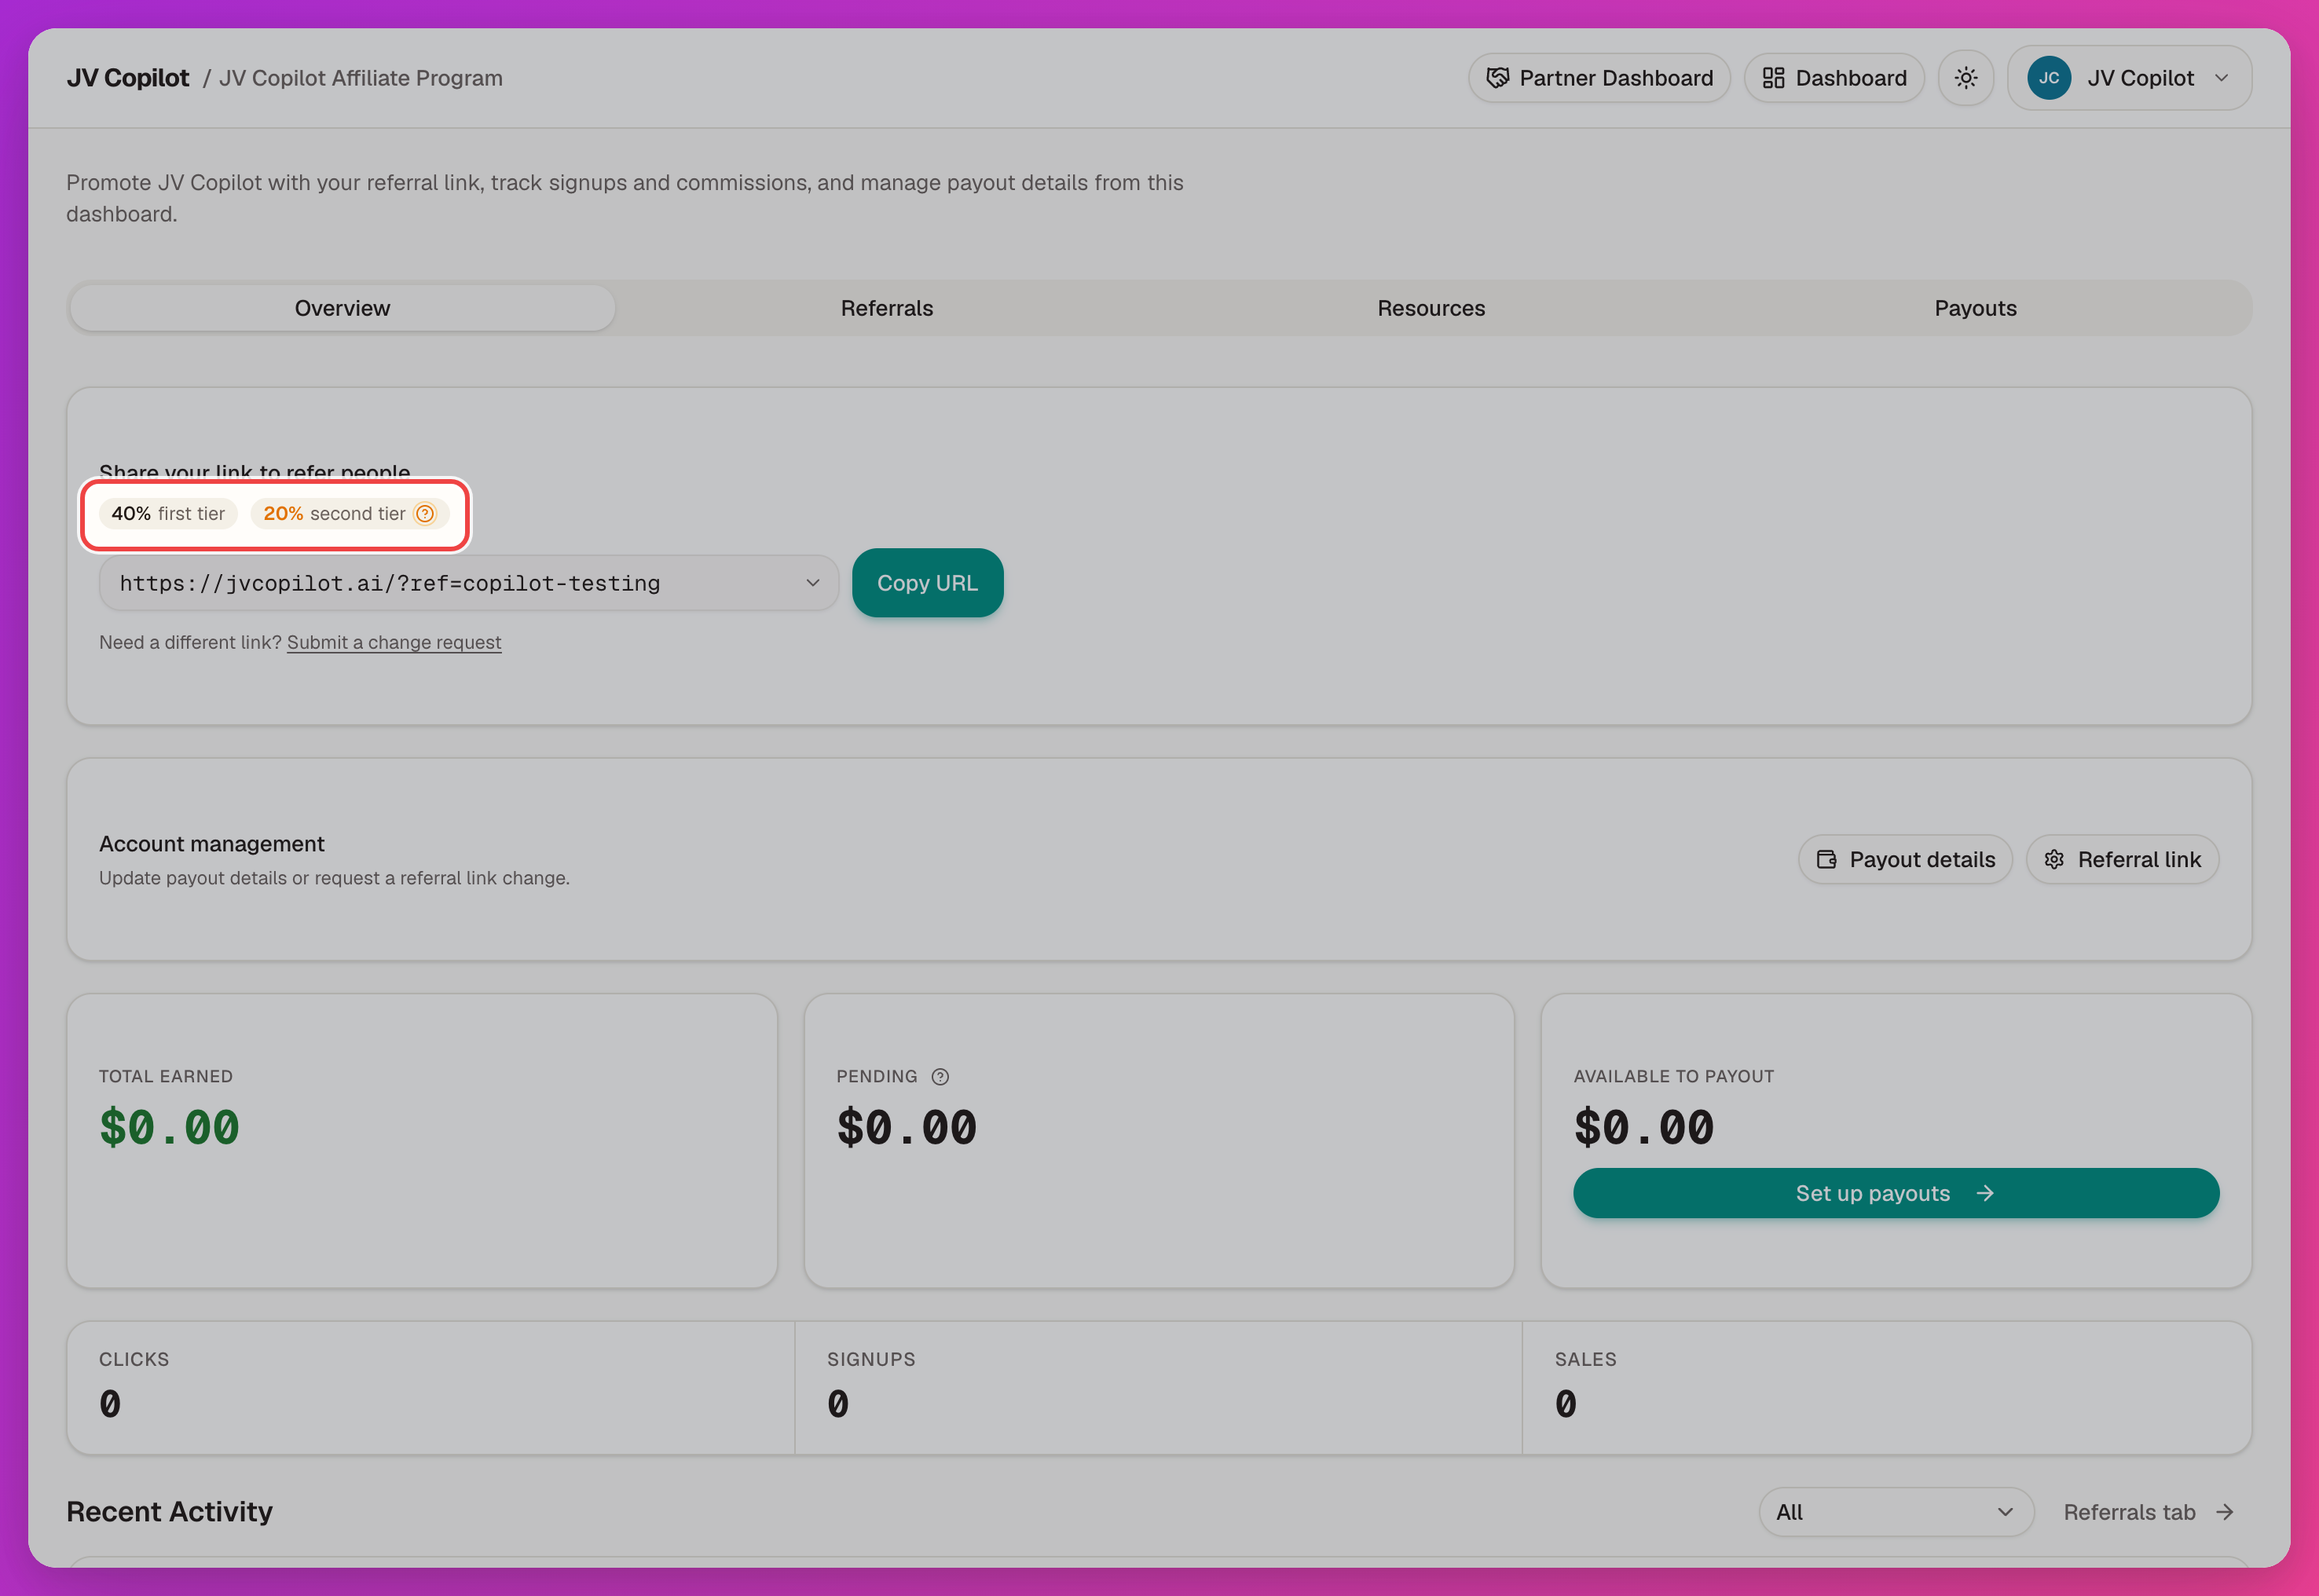This screenshot has height=1596, width=2319.
Task: Click the Copy URL button
Action: click(927, 583)
